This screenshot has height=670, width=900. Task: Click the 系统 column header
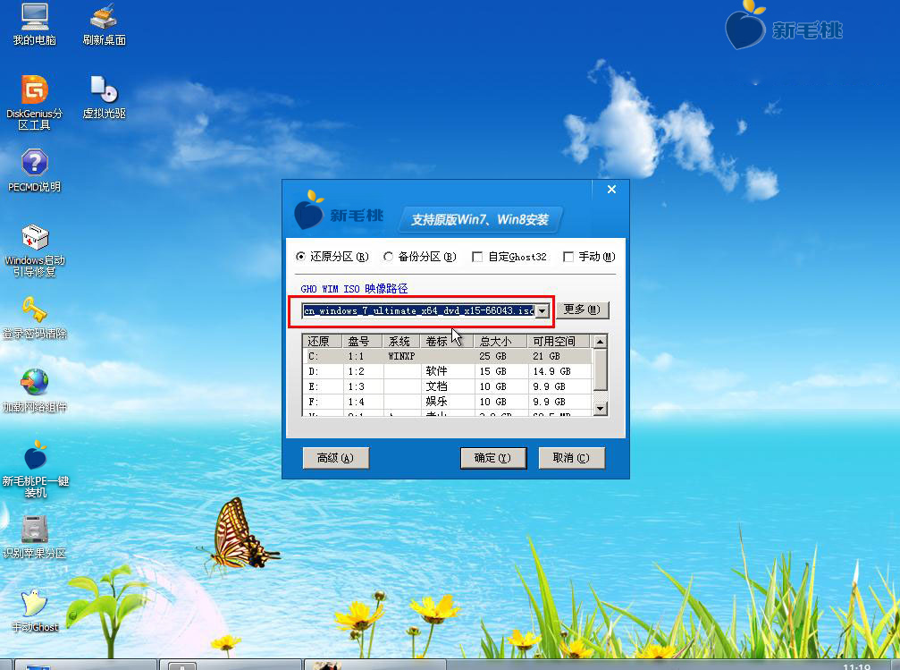(402, 342)
